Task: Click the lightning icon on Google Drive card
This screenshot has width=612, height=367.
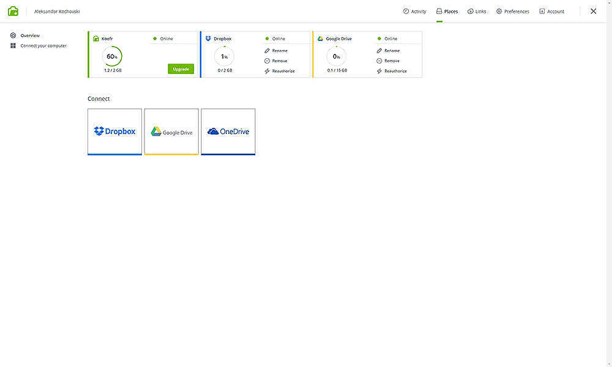Action: 379,71
